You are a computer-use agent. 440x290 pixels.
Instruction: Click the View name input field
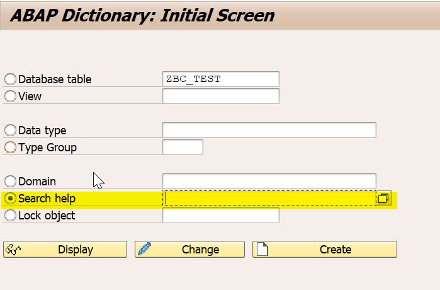pyautogui.click(x=221, y=96)
